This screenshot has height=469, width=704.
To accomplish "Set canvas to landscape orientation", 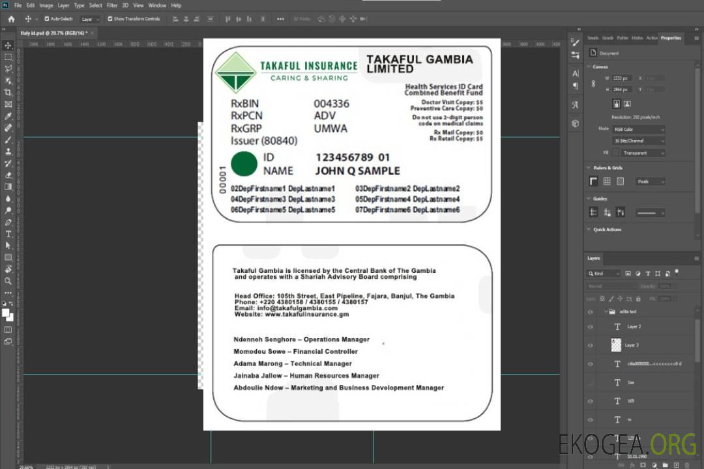I will pyautogui.click(x=627, y=104).
